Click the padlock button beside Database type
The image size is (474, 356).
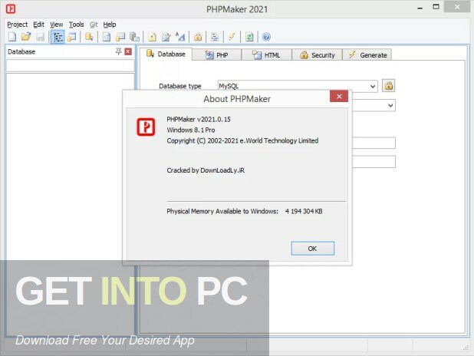tap(388, 86)
